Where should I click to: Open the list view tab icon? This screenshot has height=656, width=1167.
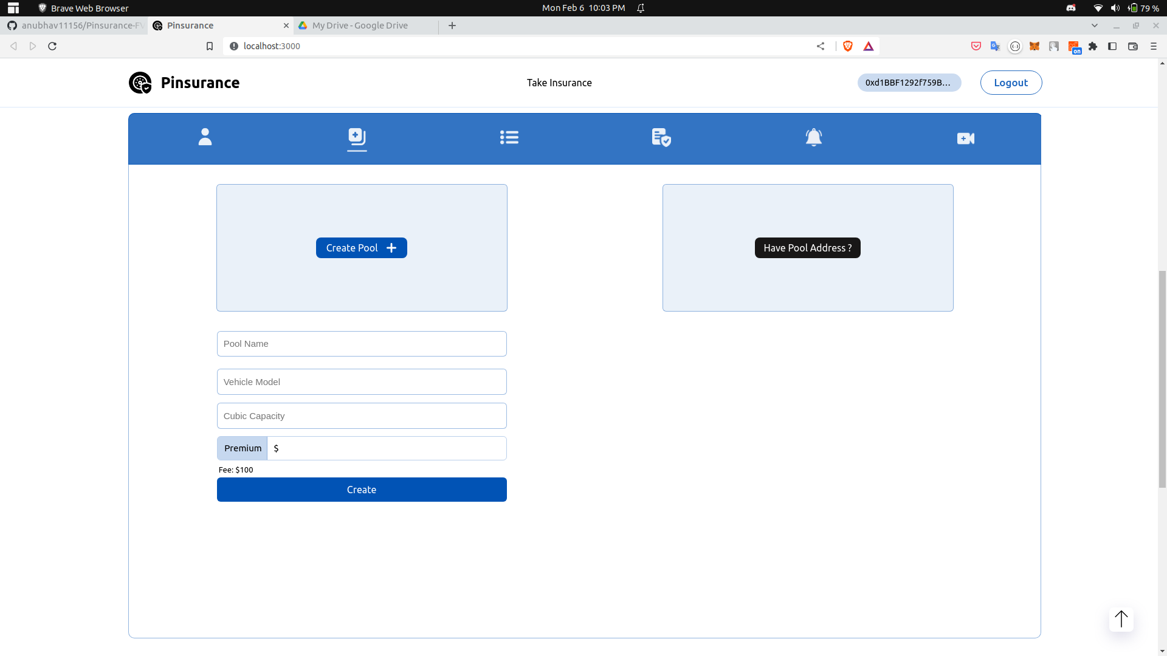(509, 138)
